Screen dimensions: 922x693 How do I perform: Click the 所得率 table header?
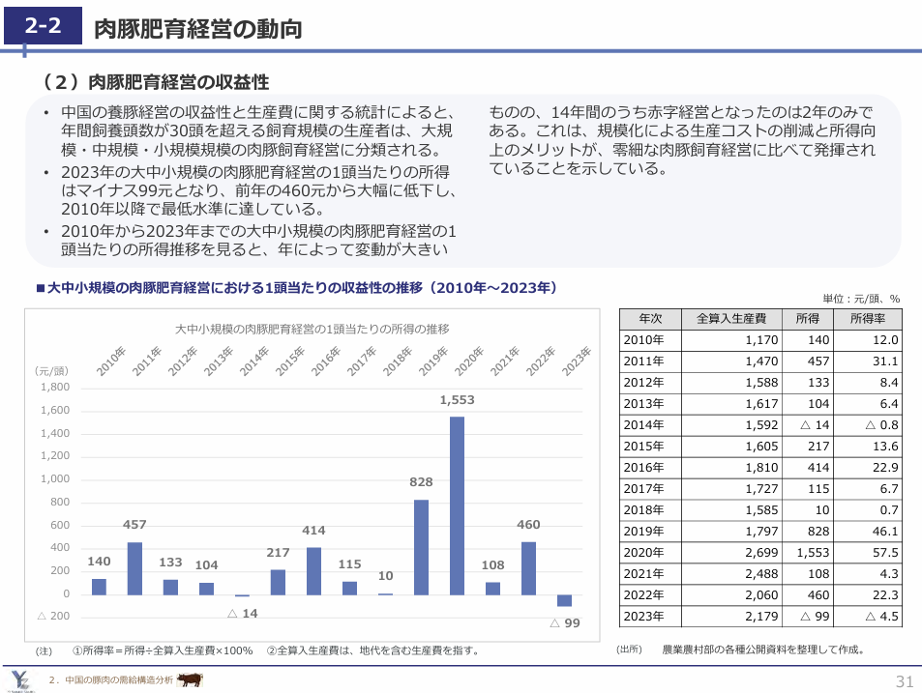[x=868, y=318]
